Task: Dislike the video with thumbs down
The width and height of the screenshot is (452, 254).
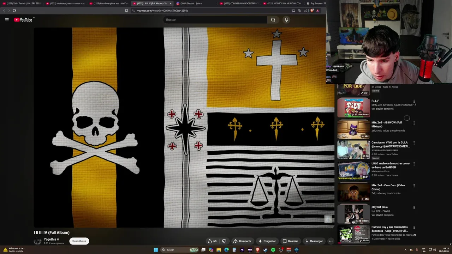Action: (x=224, y=241)
